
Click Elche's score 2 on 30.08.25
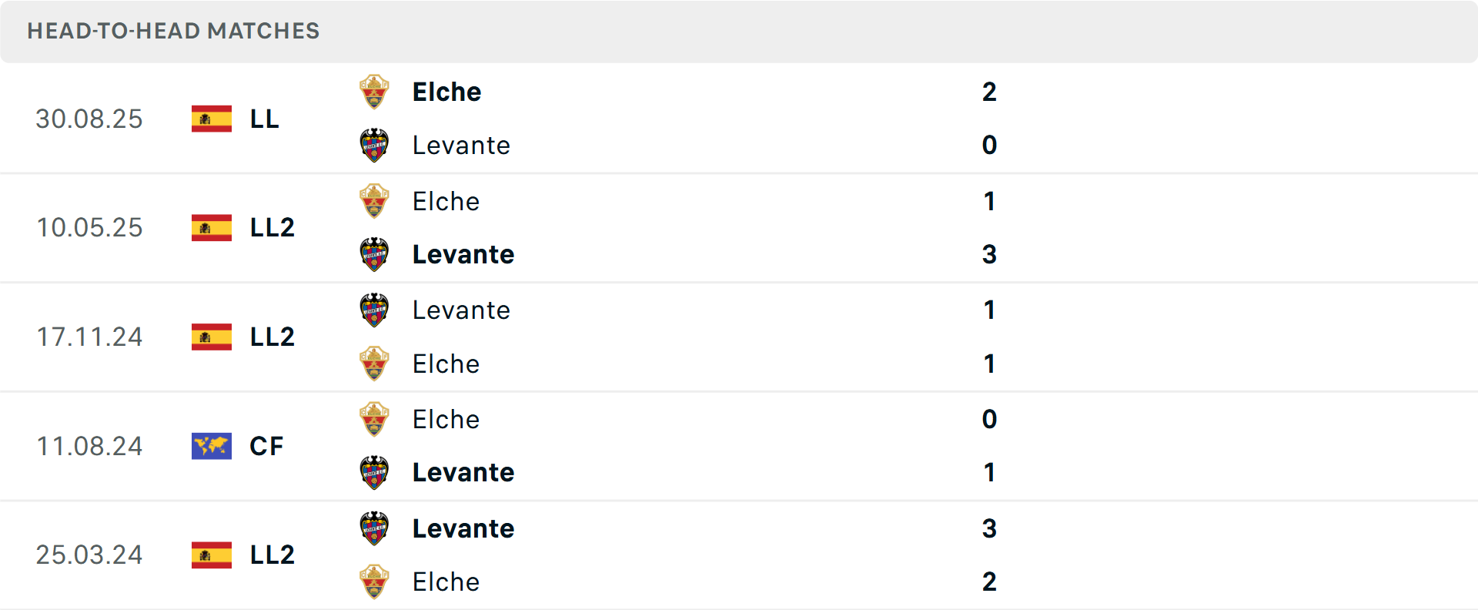point(989,92)
